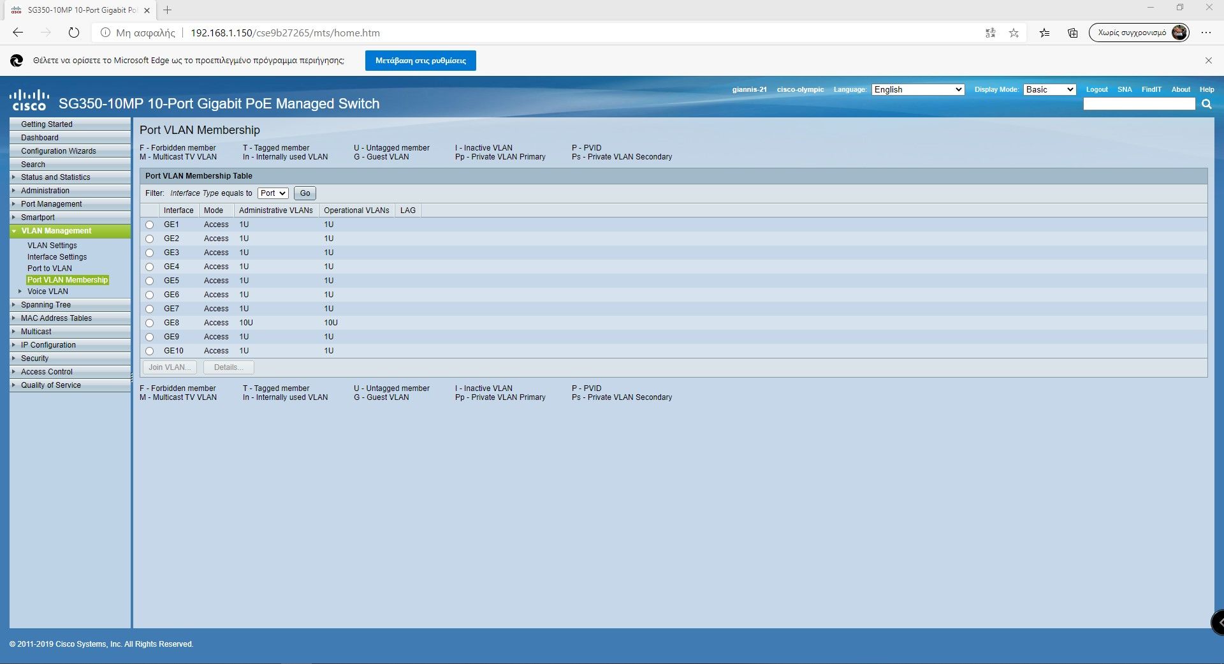Select the GE7 interface radio button

(x=150, y=309)
